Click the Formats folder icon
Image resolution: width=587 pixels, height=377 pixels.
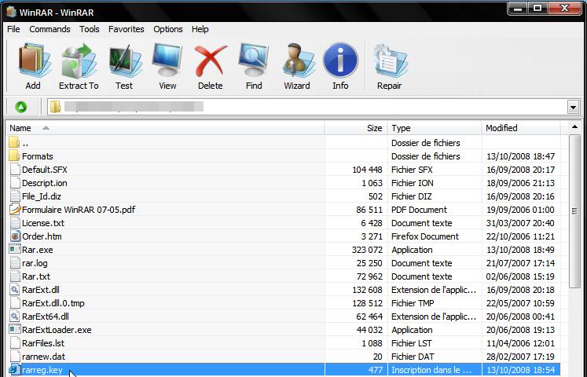point(14,156)
